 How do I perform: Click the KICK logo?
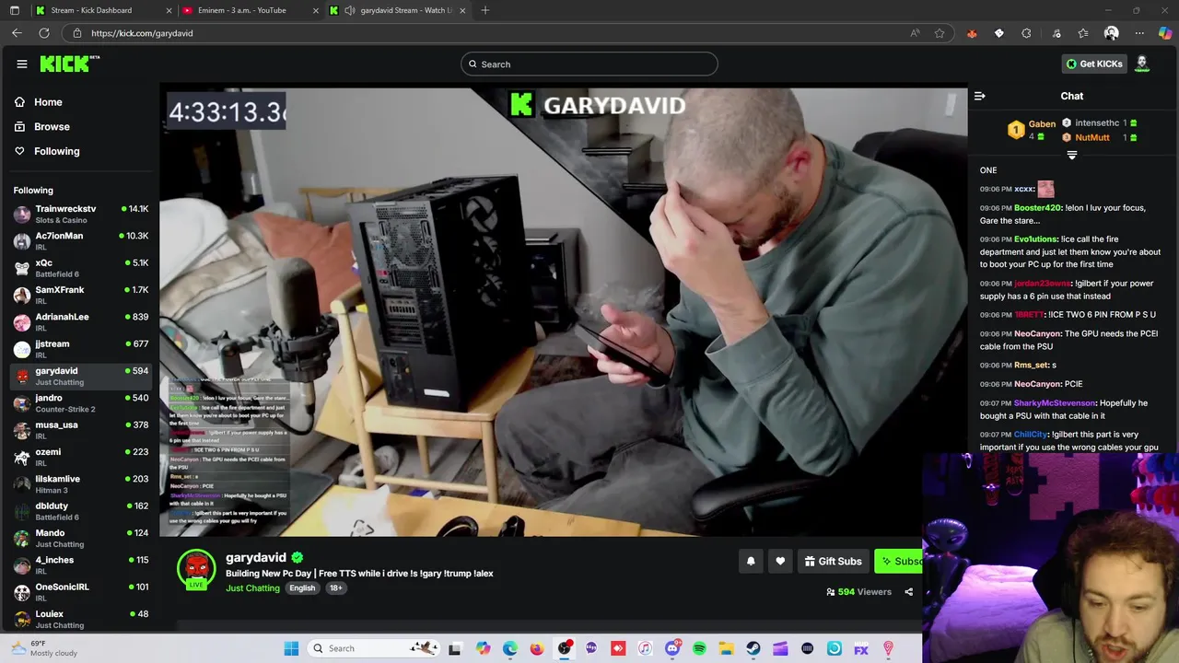point(69,64)
